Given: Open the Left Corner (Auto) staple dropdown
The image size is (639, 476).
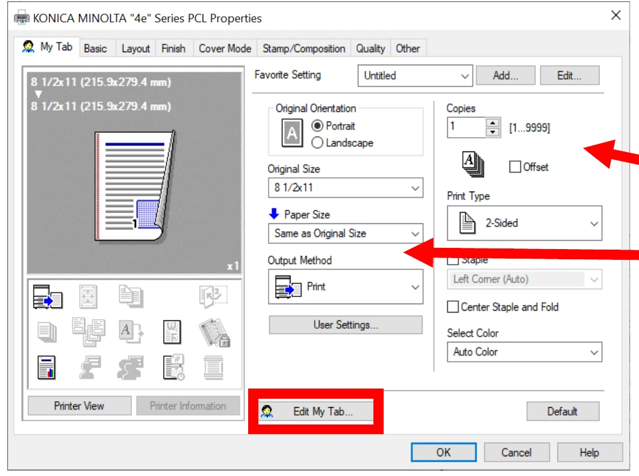Looking at the screenshot, I should coord(525,280).
